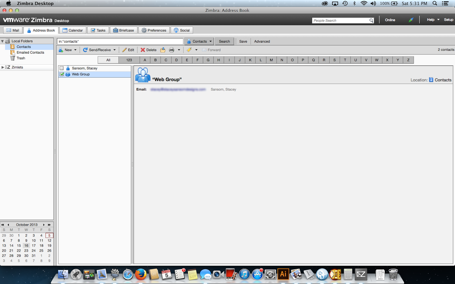Click the print icon in the toolbar

coord(171,50)
